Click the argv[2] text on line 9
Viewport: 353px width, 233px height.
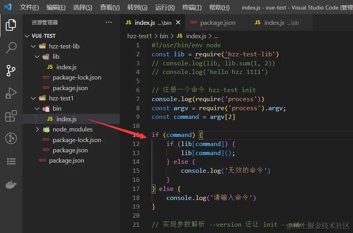tap(223, 117)
